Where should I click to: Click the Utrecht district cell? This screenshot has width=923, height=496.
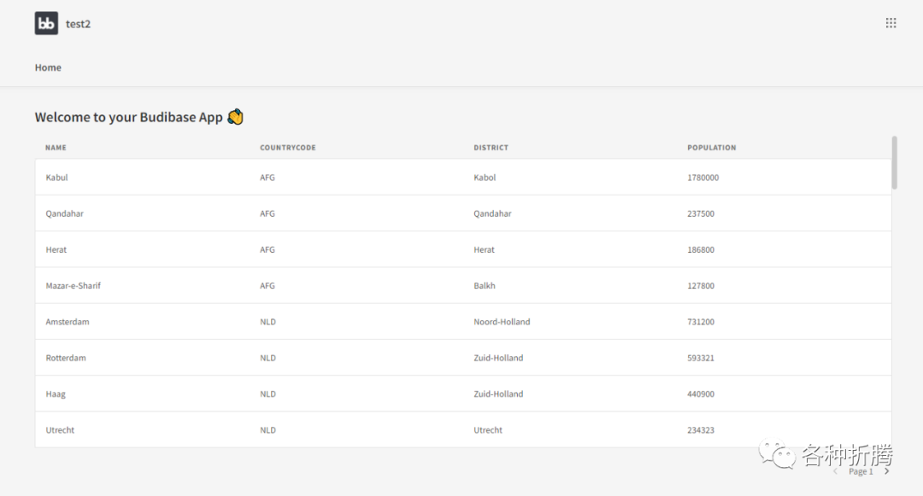tap(488, 430)
